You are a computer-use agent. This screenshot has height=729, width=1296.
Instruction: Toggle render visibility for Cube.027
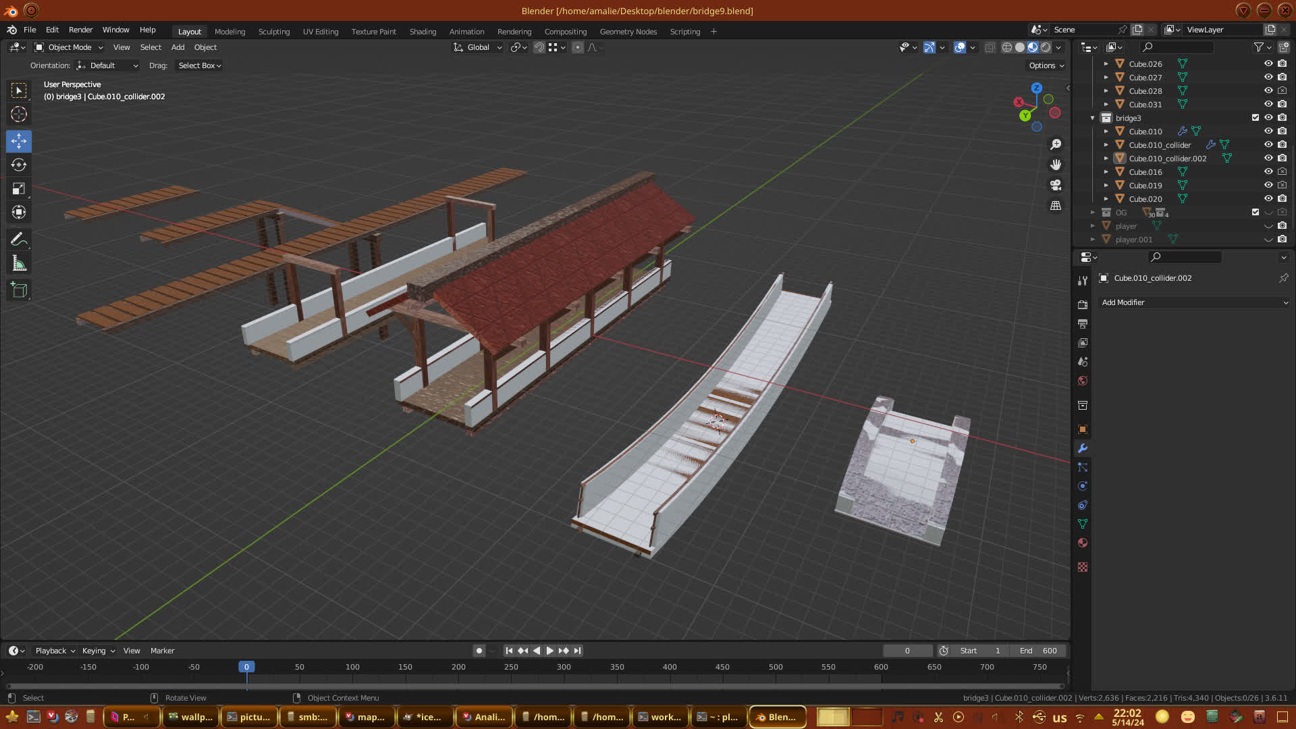coord(1282,77)
